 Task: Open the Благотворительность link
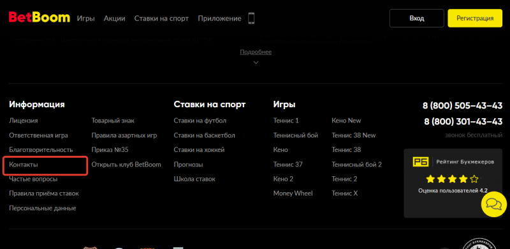(41, 150)
